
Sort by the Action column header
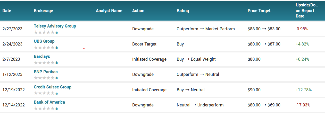click(138, 11)
